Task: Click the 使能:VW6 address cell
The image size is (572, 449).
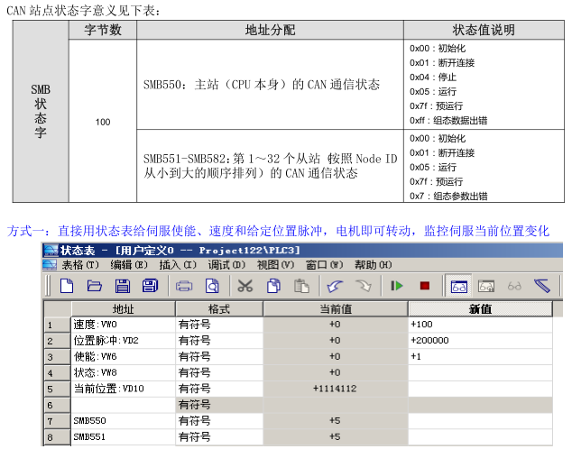Action: click(124, 356)
